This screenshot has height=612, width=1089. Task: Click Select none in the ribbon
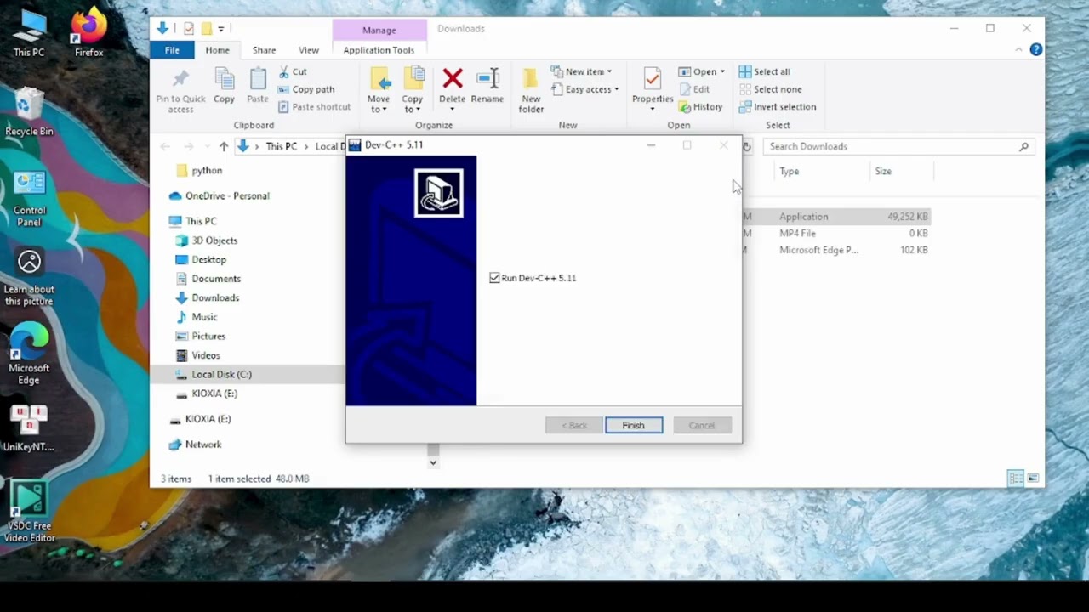(x=771, y=89)
